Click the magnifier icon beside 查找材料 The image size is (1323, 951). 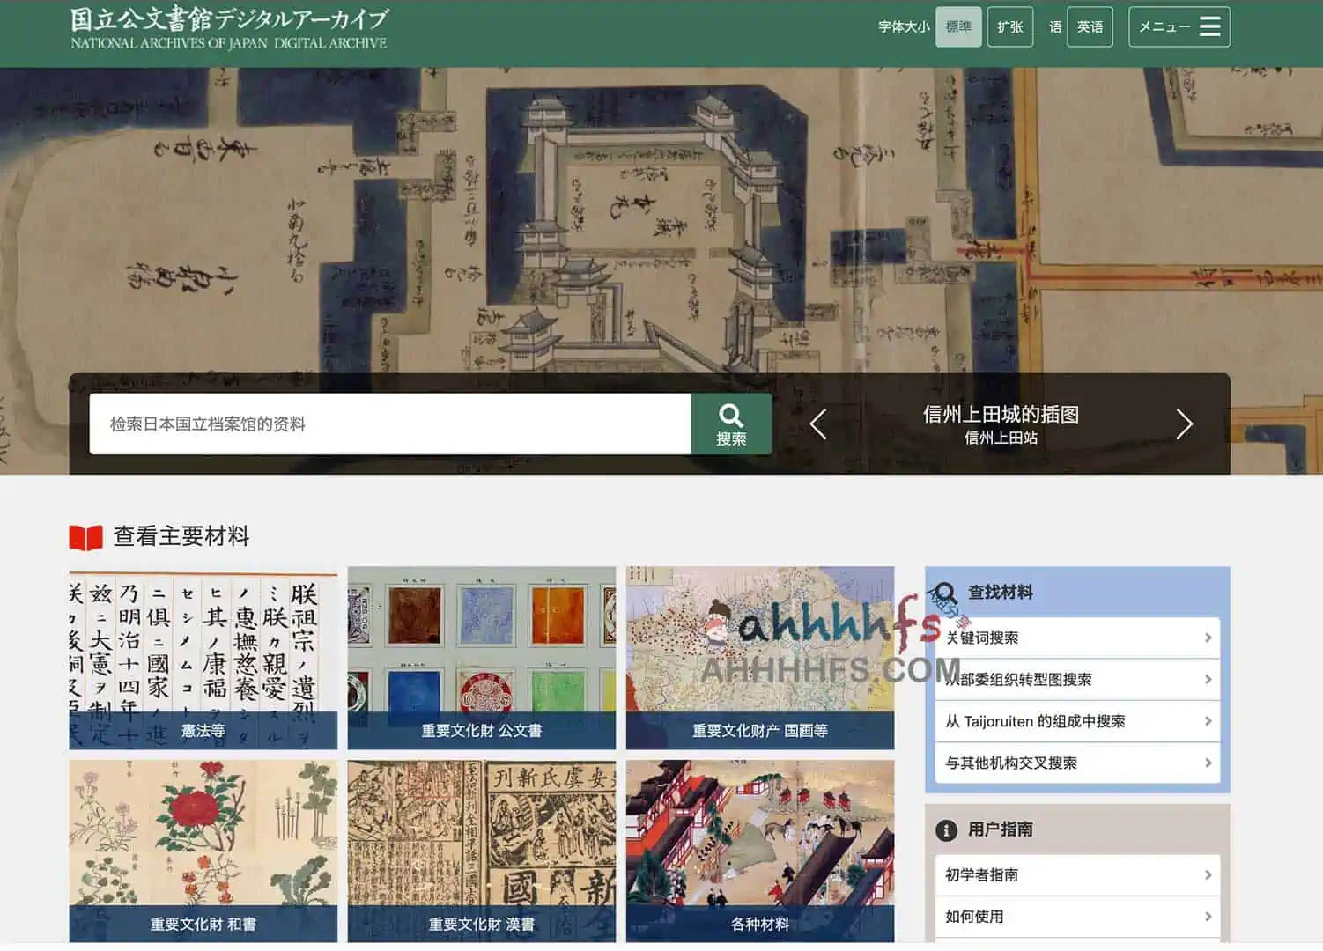[x=945, y=593]
